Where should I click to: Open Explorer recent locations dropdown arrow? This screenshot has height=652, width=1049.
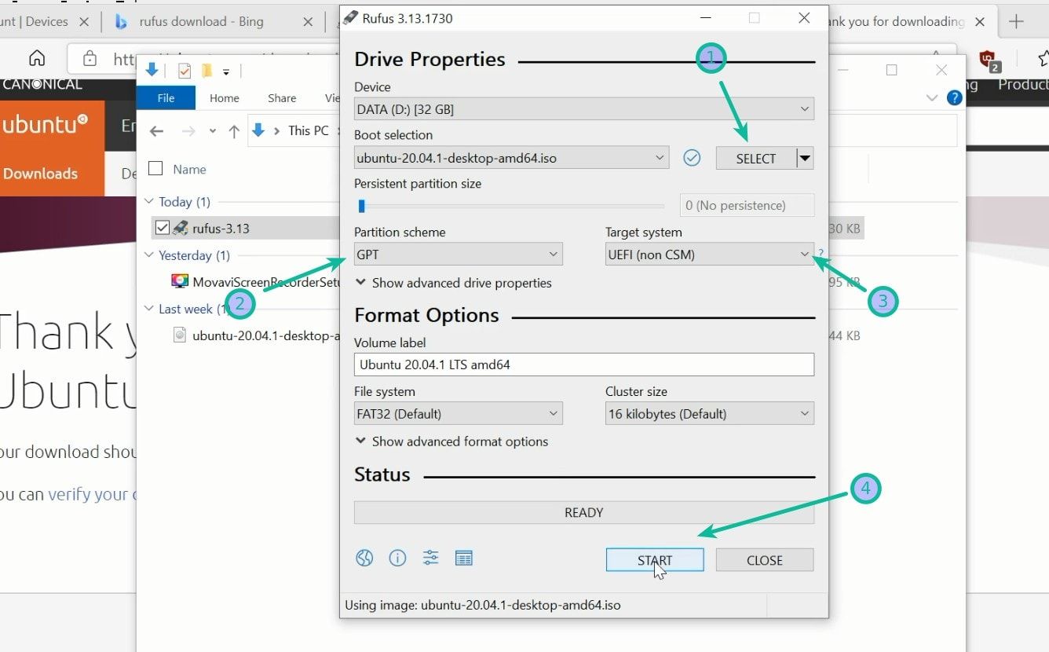(212, 131)
